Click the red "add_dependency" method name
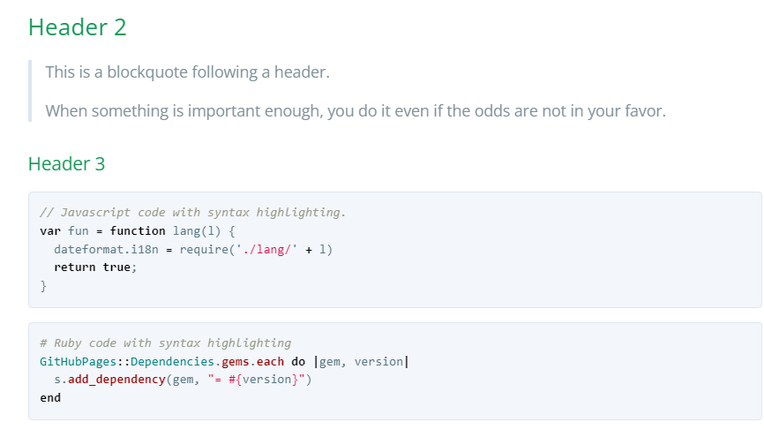 116,380
